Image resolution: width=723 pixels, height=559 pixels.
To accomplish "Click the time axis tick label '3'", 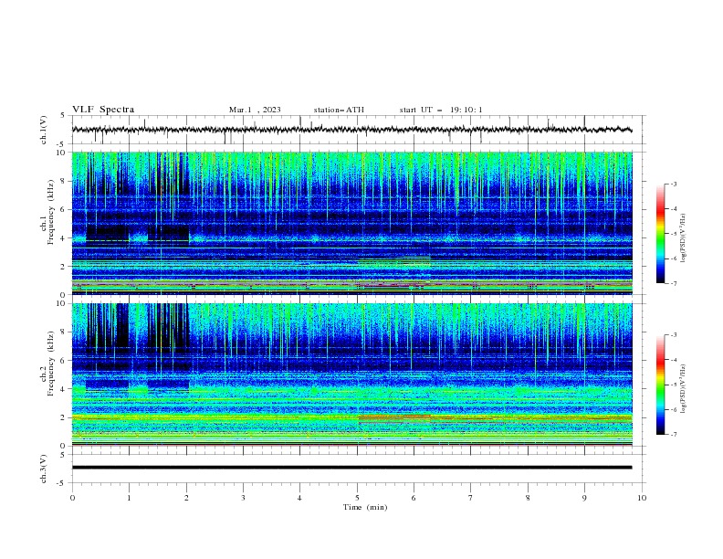I will 243,498.
